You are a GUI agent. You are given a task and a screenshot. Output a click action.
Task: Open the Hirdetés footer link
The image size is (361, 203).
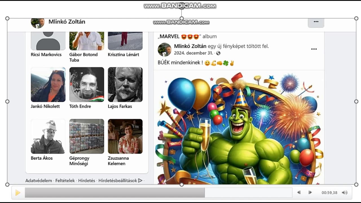[x=87, y=181]
